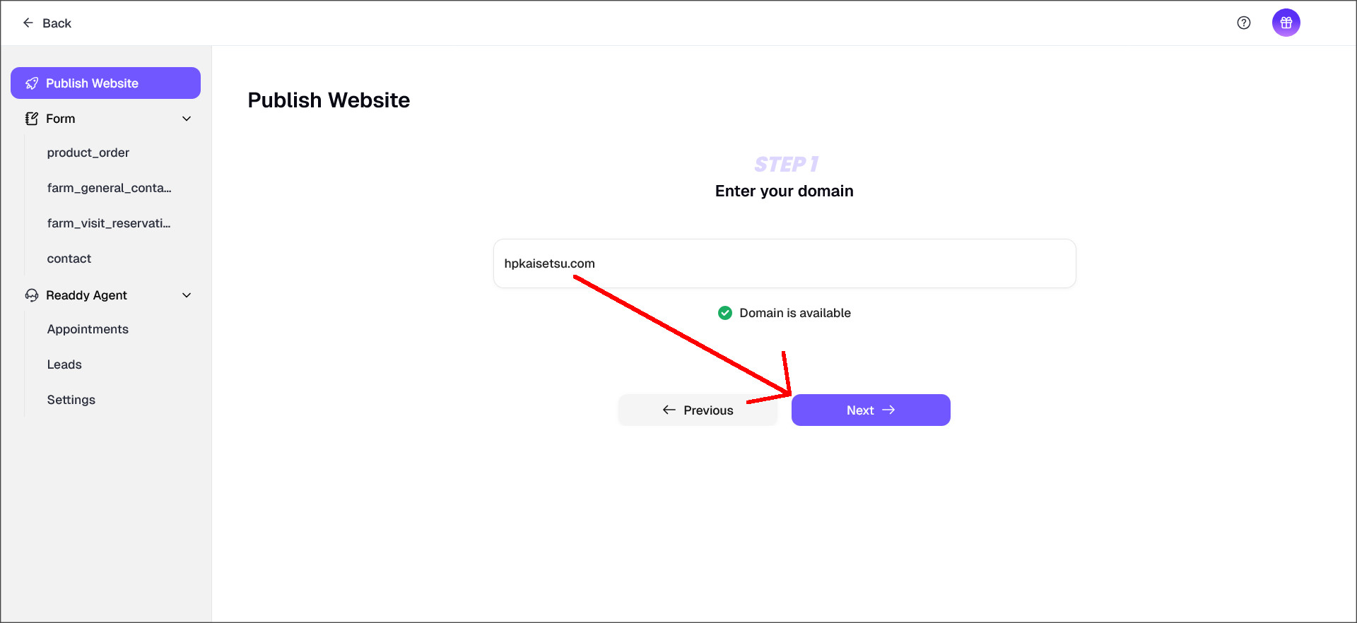Open the farm_general_contact form item
The height and width of the screenshot is (623, 1357).
[x=109, y=188]
